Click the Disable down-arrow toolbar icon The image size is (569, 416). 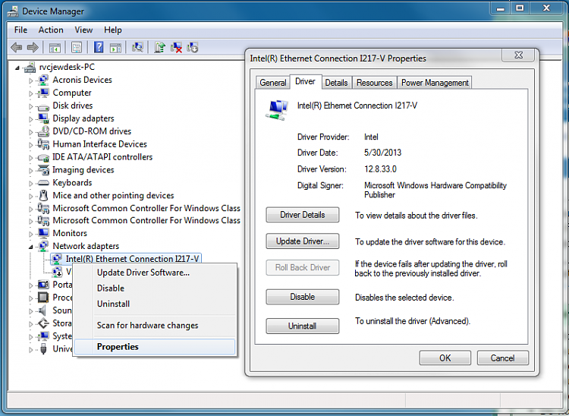193,48
